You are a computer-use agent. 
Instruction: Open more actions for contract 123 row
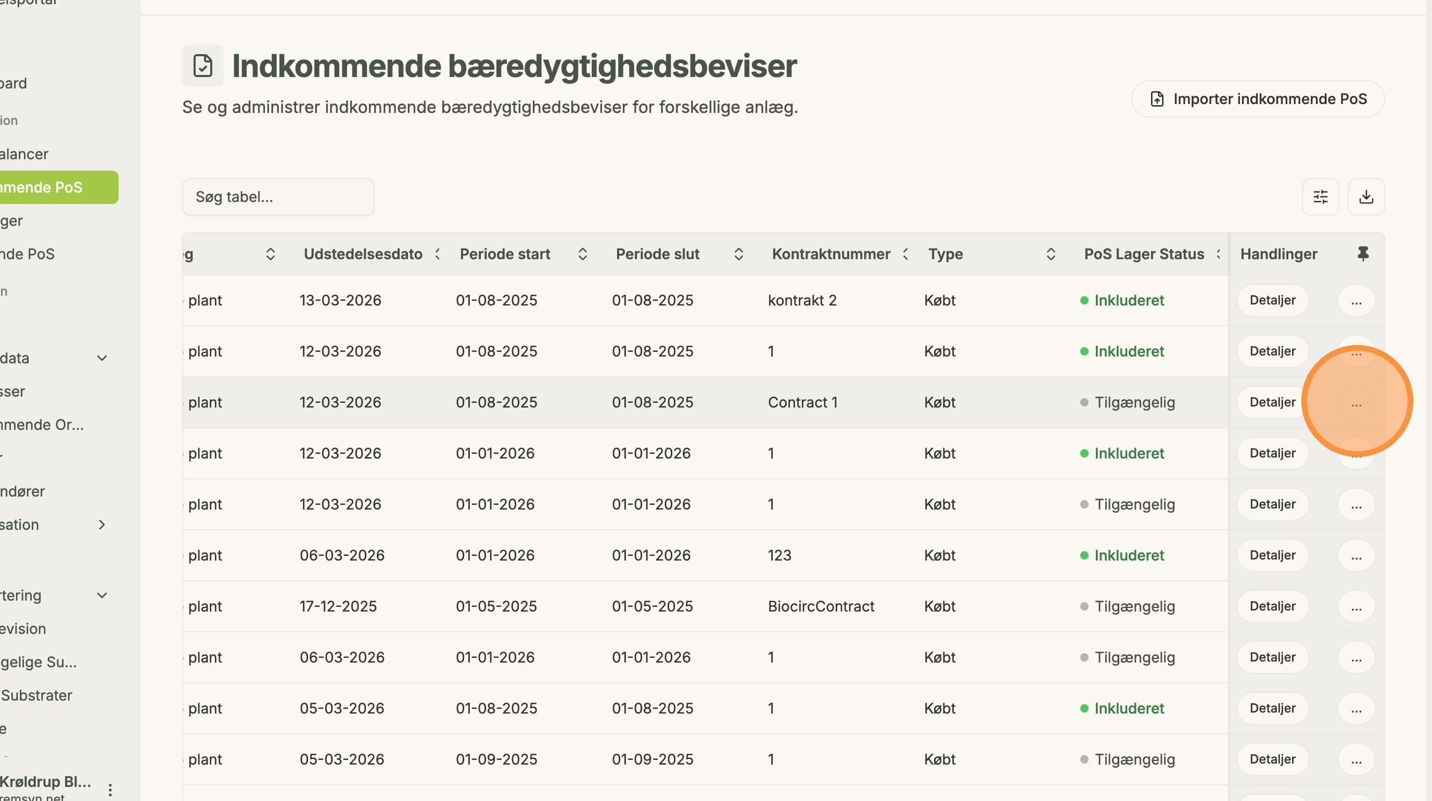1356,555
